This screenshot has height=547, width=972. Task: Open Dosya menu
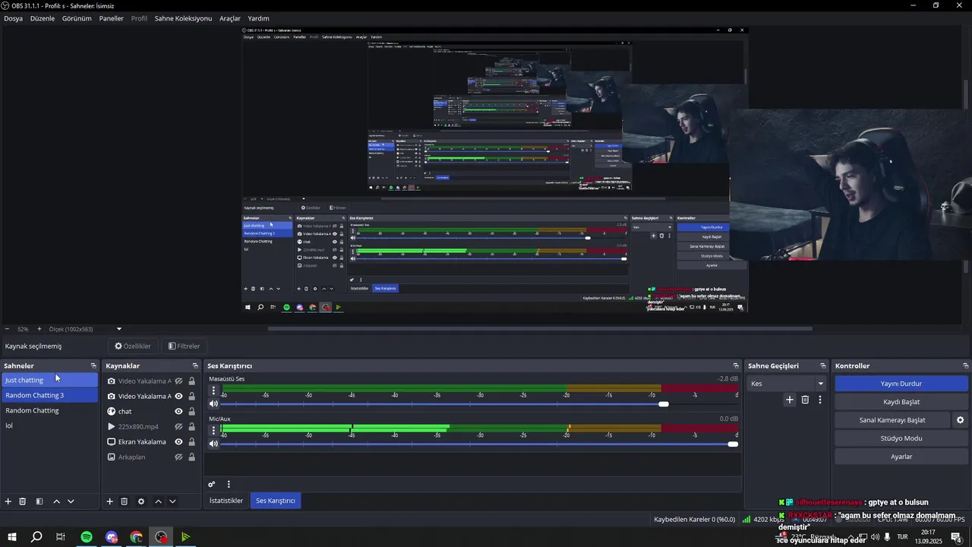coord(13,18)
